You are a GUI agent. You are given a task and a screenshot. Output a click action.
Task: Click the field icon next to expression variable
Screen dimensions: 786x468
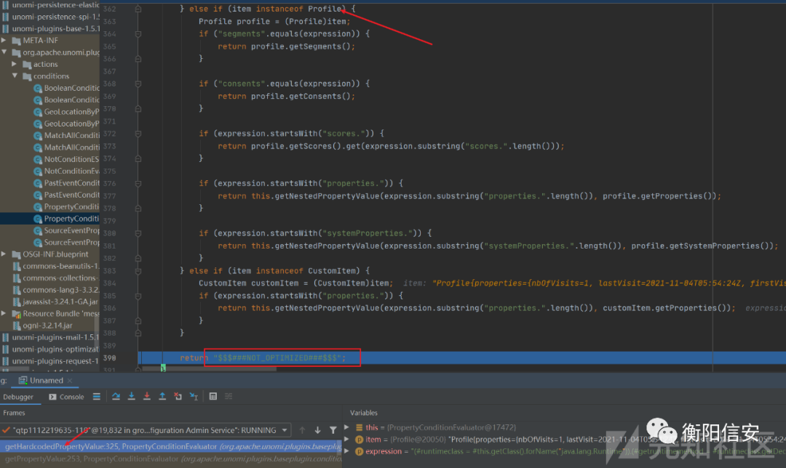(x=359, y=451)
